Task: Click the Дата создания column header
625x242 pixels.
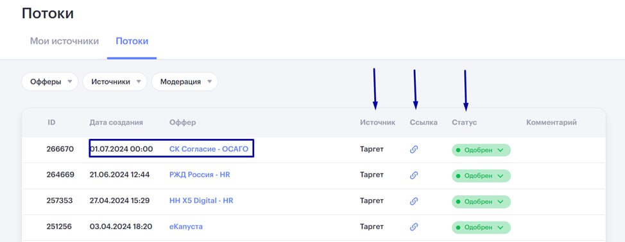Action: click(x=116, y=122)
